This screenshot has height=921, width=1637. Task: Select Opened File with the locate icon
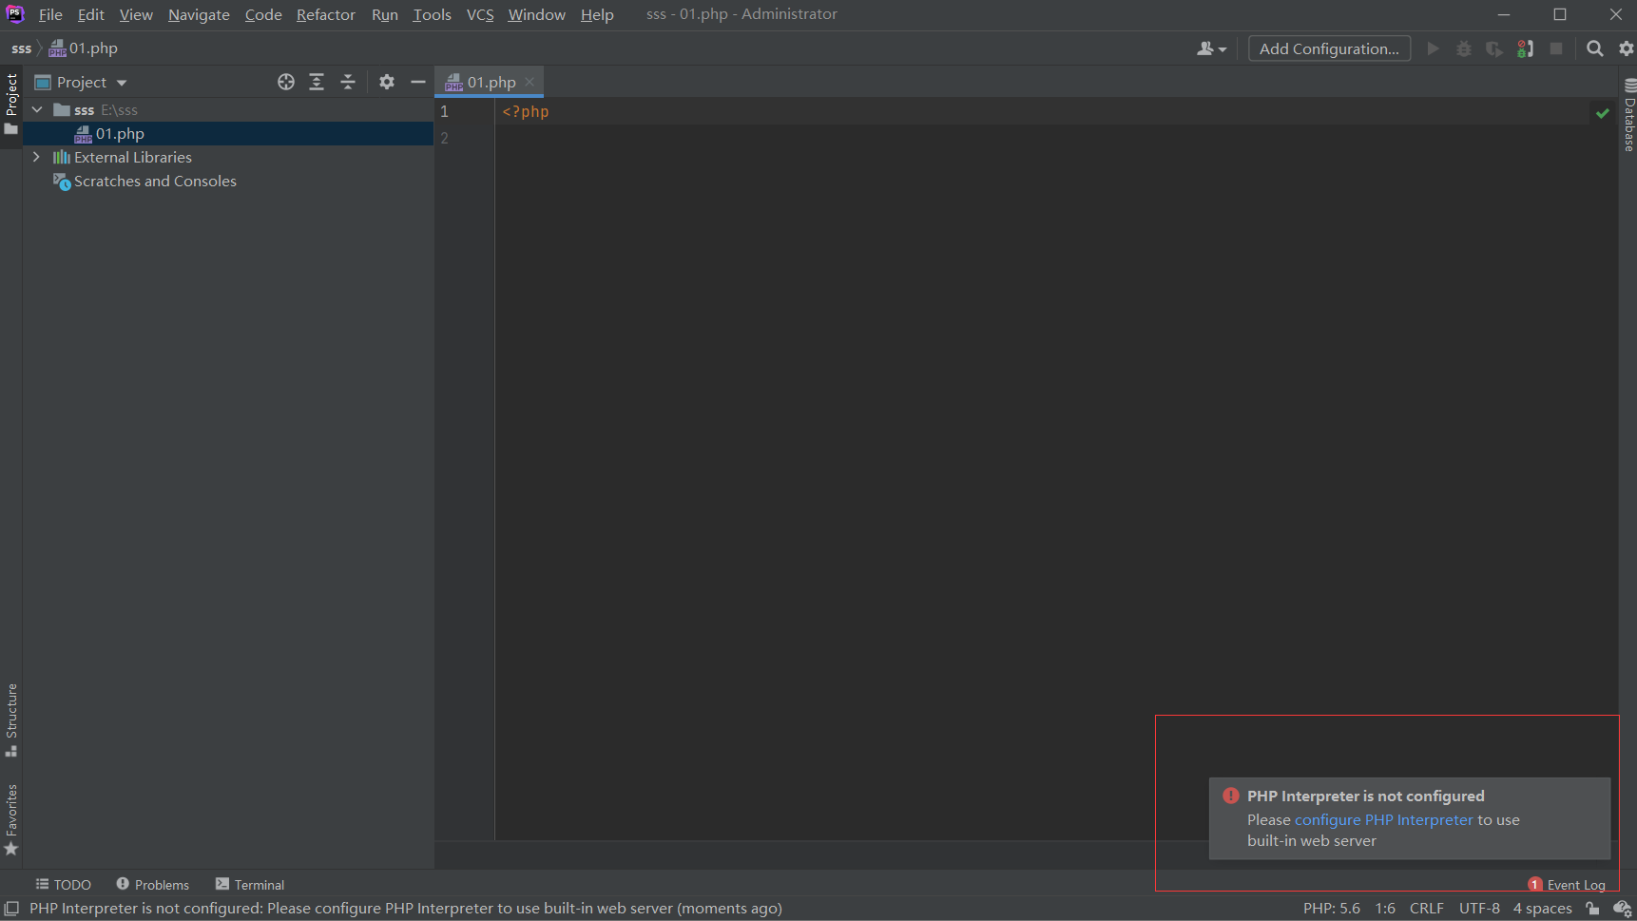click(286, 82)
